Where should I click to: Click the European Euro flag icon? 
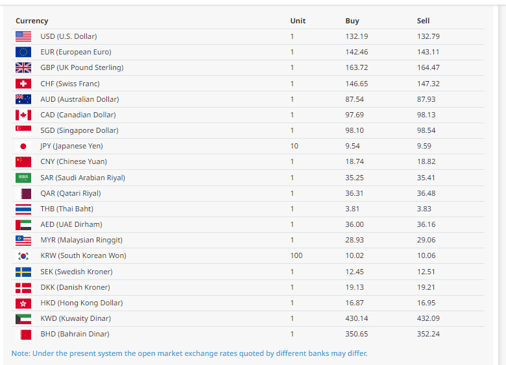click(23, 52)
